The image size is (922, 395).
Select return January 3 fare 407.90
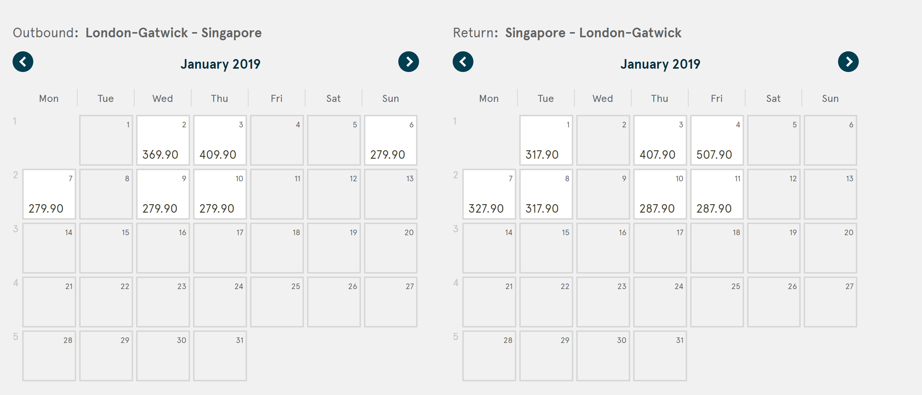[x=660, y=141]
